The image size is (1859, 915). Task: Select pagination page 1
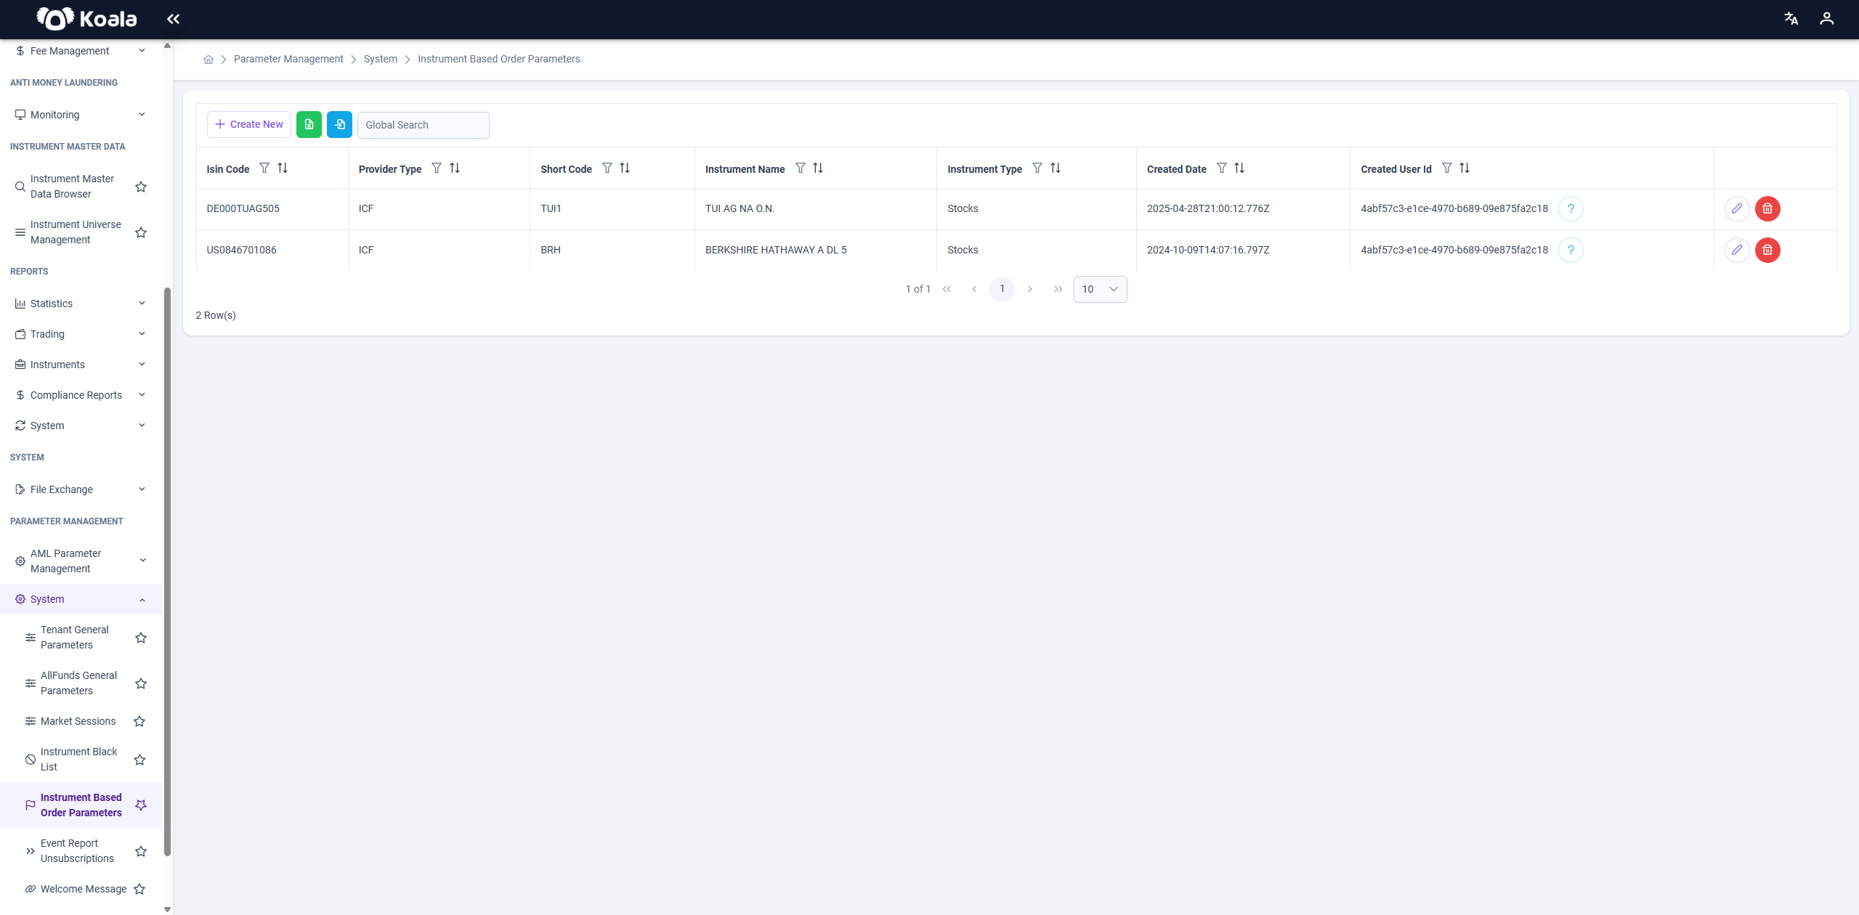[1002, 289]
